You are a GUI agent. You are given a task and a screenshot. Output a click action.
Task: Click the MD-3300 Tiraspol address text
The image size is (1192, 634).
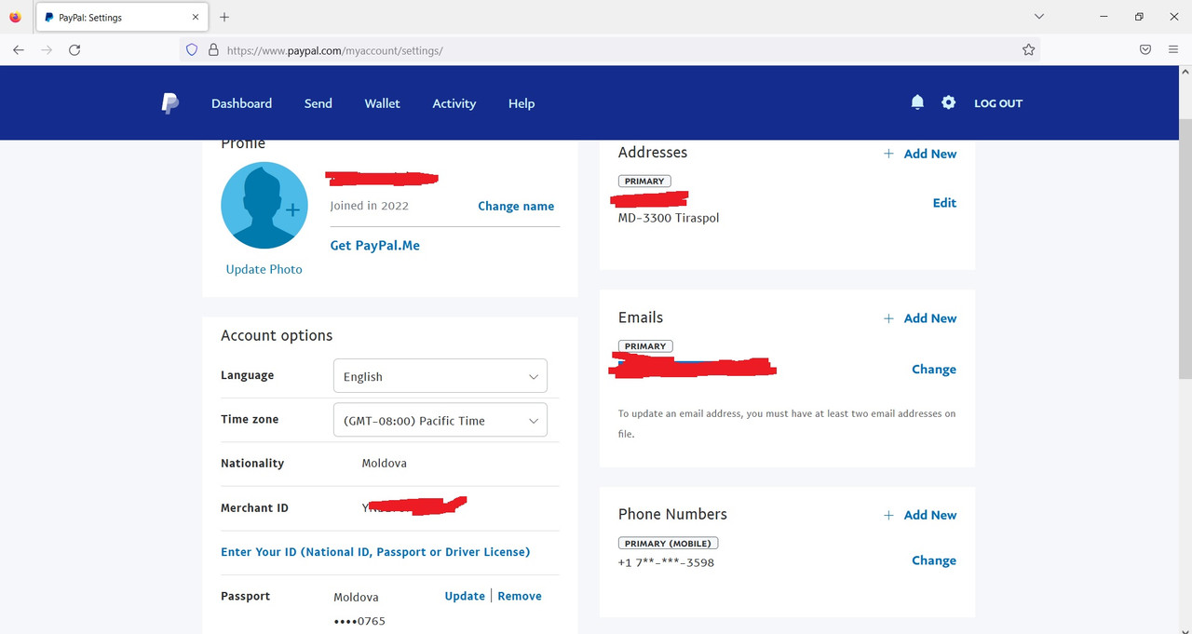[x=669, y=218]
